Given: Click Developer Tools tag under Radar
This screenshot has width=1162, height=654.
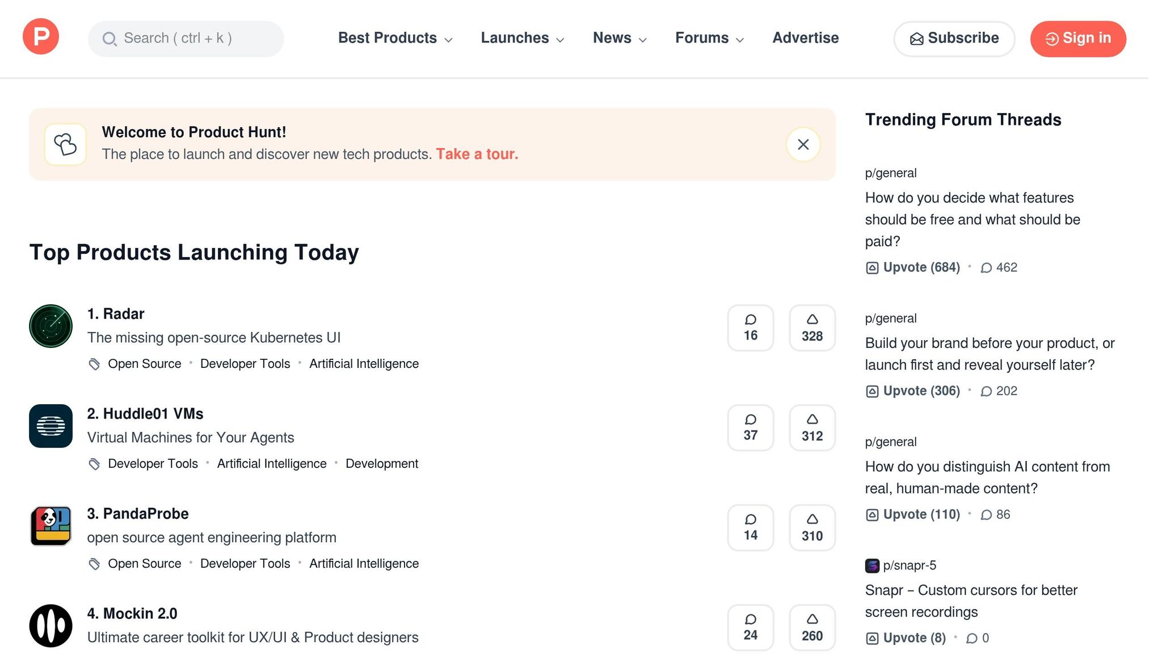Looking at the screenshot, I should tap(245, 364).
